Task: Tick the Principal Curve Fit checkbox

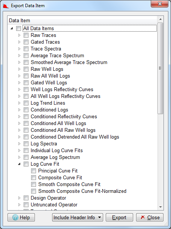Action: pos(34,171)
